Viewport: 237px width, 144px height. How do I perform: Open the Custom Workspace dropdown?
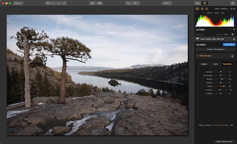pyautogui.click(x=216, y=49)
